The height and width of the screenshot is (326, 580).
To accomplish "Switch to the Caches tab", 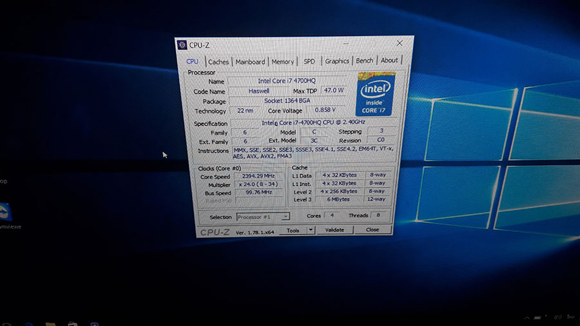I will click(218, 62).
